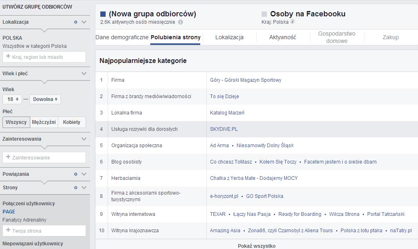Viewport: 418px width, 249px height.
Task: Open e-horyzont.pl link
Action: (x=224, y=196)
